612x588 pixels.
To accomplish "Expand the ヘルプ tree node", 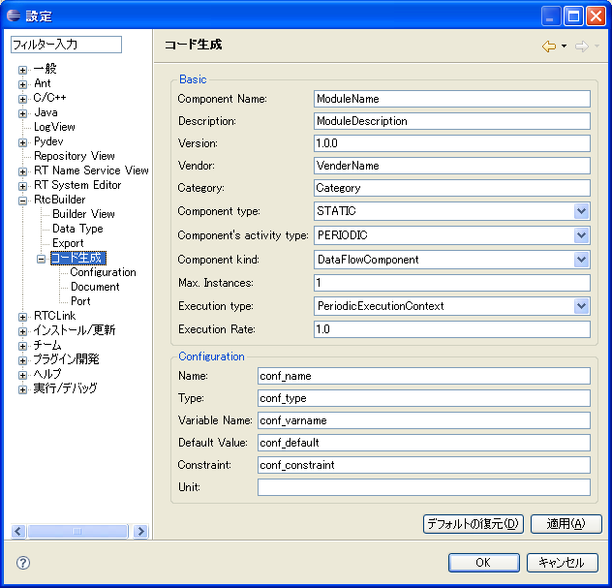I will click(x=22, y=375).
